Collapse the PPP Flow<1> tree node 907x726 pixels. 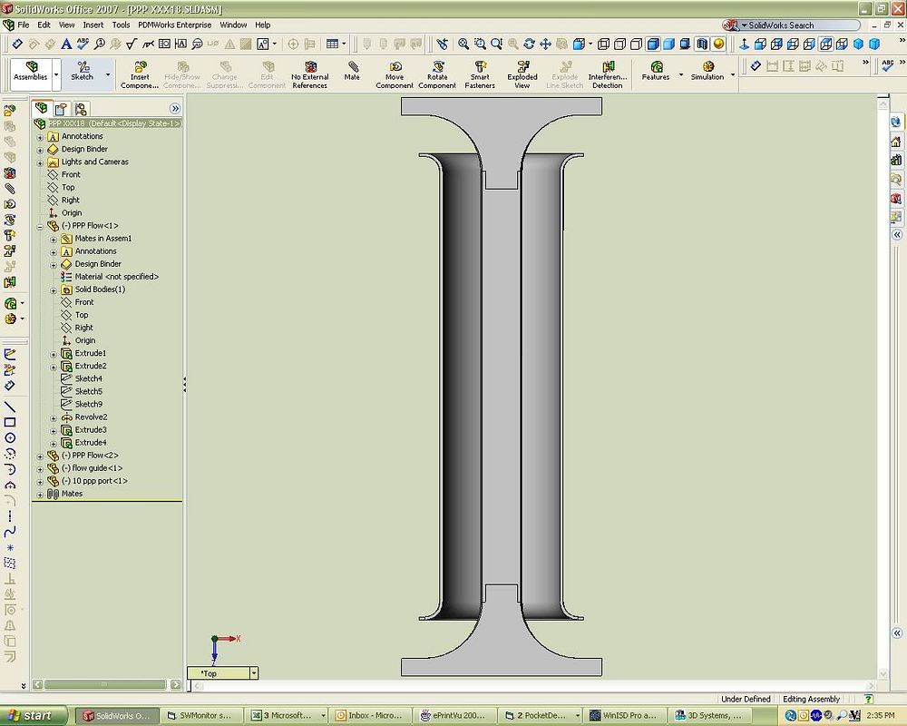40,226
